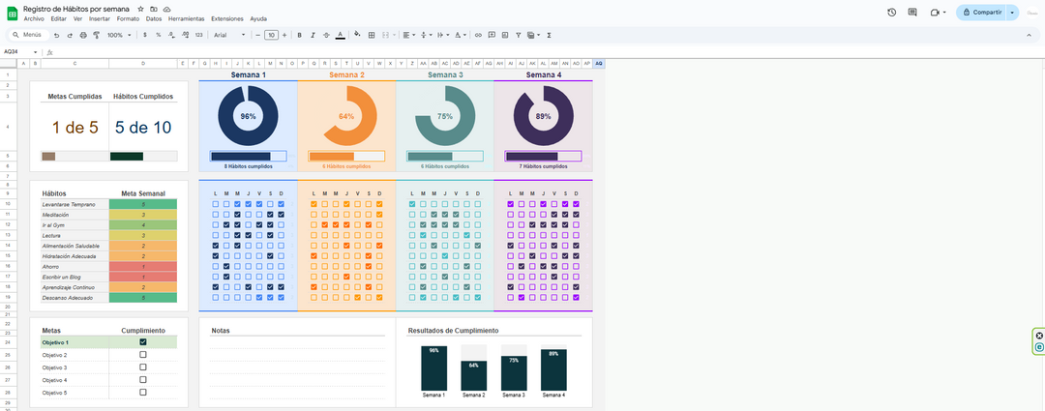Viewport: 1045px width, 411px height.
Task: Check the Objetivo 3 checkbox
Action: click(143, 367)
